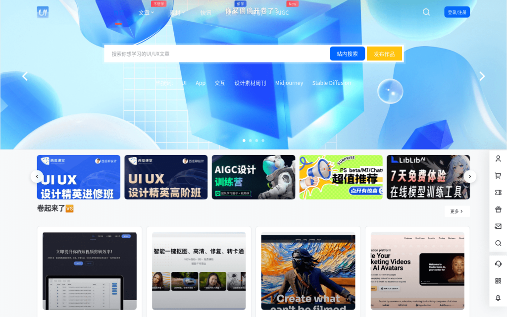Open the shopping cart icon in right sidebar
The width and height of the screenshot is (507, 317).
(498, 176)
